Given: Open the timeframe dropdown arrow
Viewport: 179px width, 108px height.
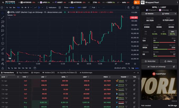Looking at the screenshot, I should point(31,8).
